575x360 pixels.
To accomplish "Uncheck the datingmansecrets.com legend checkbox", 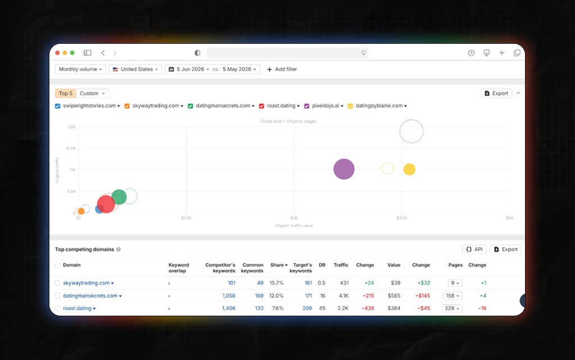I will point(190,106).
